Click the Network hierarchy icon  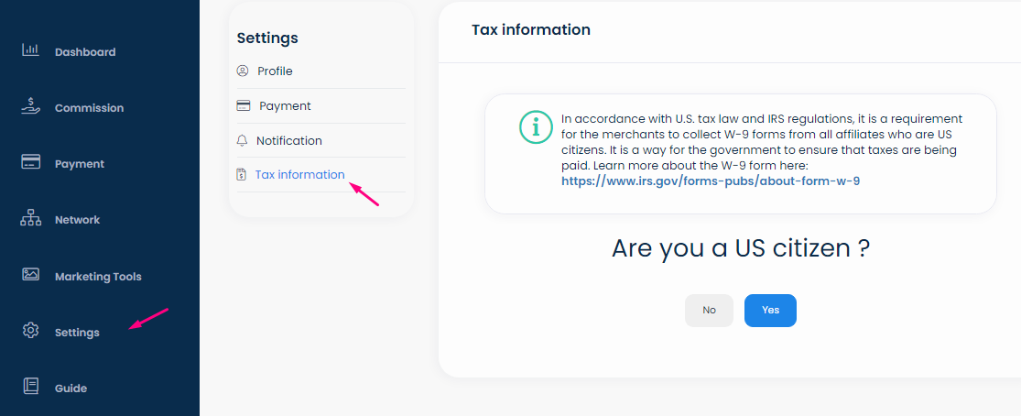click(30, 219)
